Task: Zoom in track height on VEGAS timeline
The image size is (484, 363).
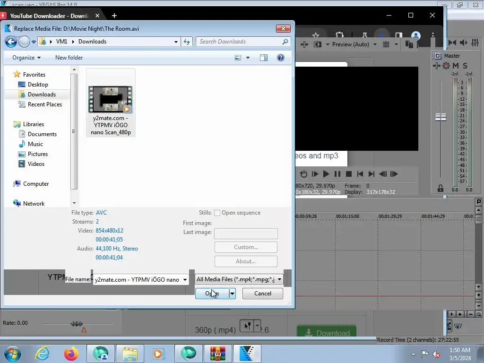Action: click(479, 295)
